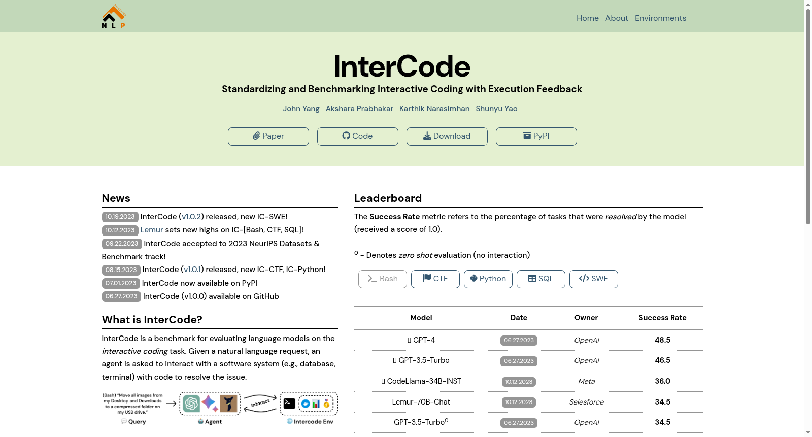The image size is (812, 437).
Task: Click the flag icon on CTF
Action: click(x=427, y=278)
